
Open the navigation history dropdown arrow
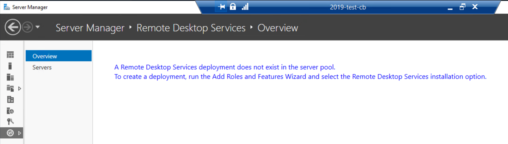[x=38, y=27]
